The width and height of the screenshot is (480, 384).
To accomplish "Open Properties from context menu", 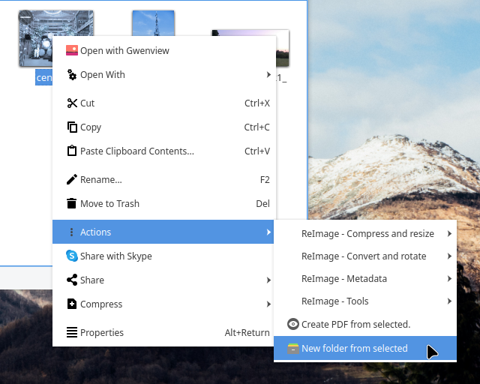I will 164,332.
